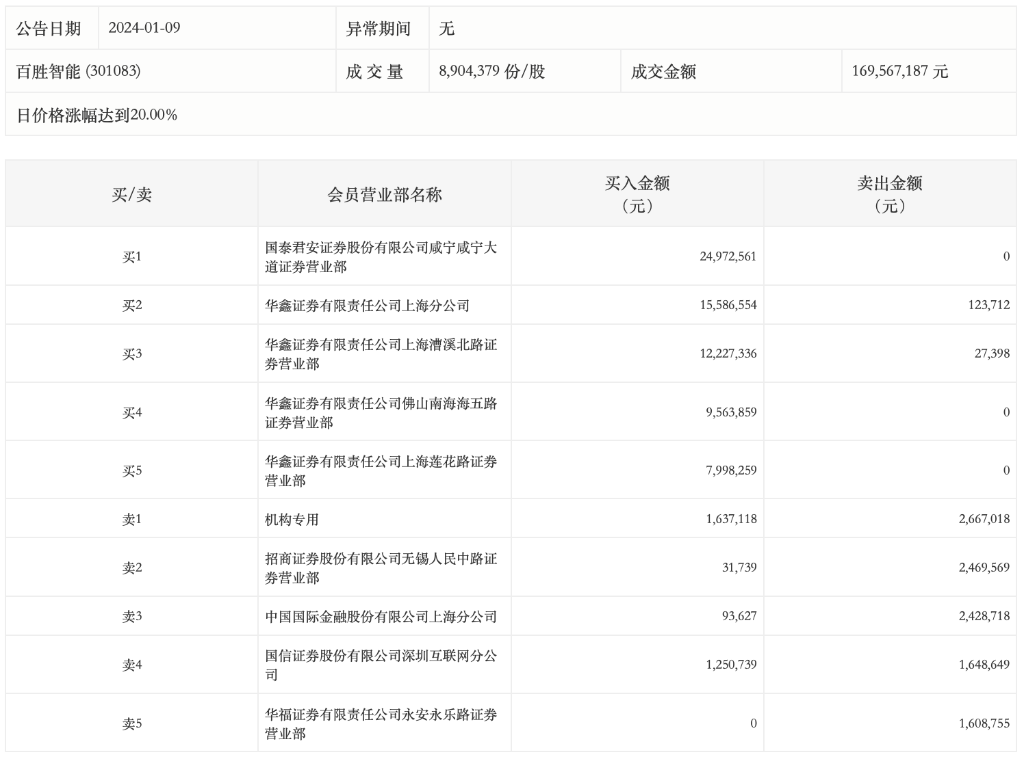Click the 日价格涨幅达到20.00% reason row
This screenshot has width=1024, height=759.
click(x=97, y=115)
